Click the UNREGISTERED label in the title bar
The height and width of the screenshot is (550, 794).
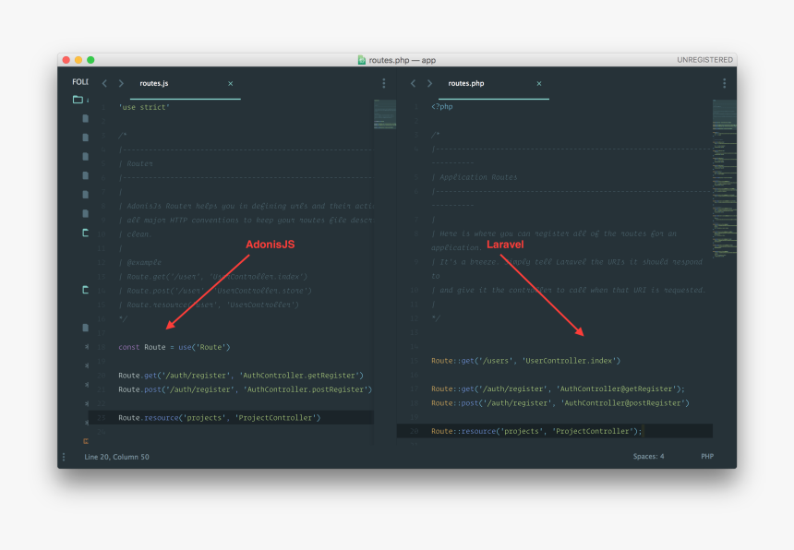click(x=704, y=59)
